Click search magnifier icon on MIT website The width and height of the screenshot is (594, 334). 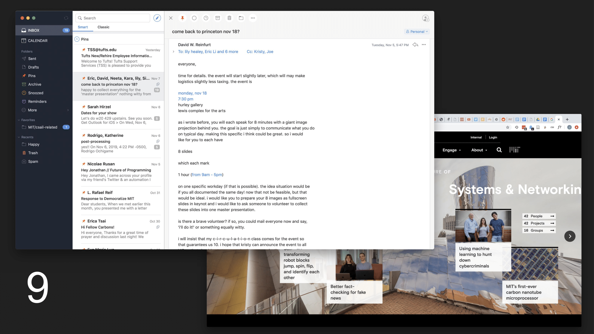(499, 150)
